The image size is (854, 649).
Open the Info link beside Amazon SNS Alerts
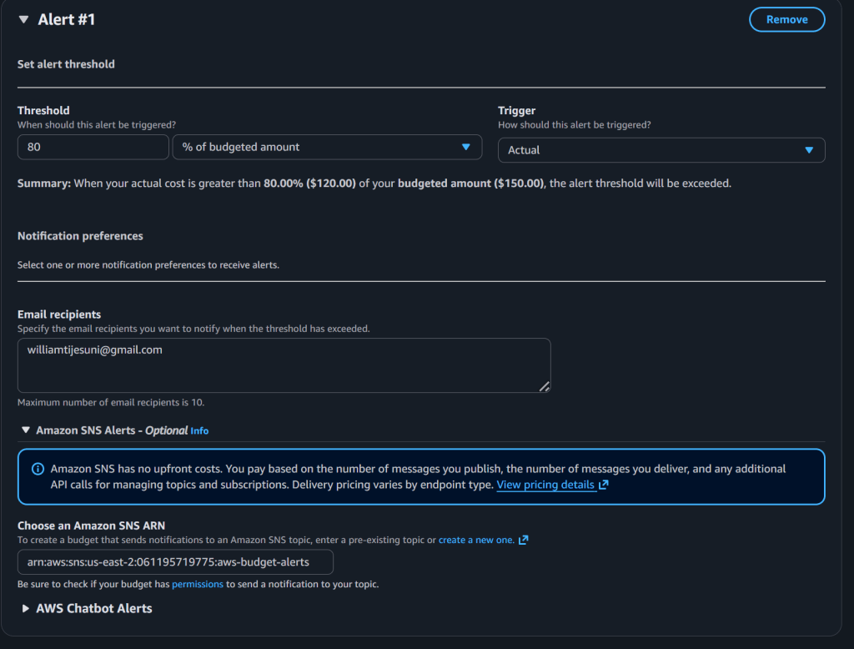(x=199, y=431)
